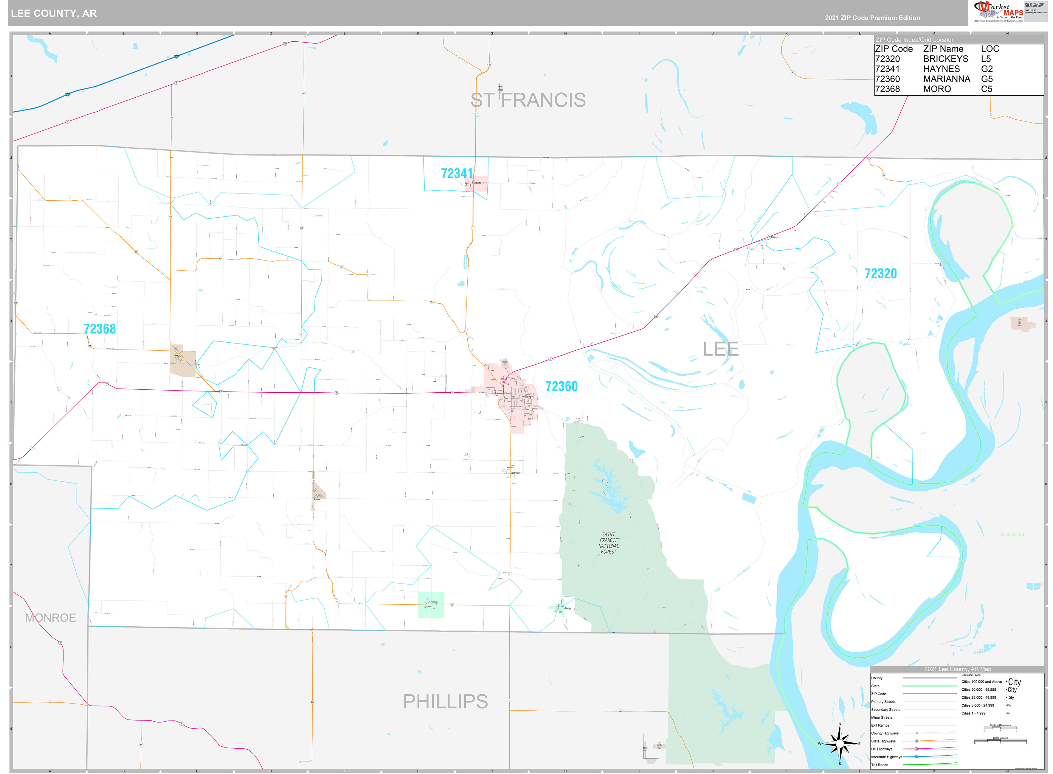The image size is (1053, 774).
Task: Click the compass rose icon
Action: [840, 744]
